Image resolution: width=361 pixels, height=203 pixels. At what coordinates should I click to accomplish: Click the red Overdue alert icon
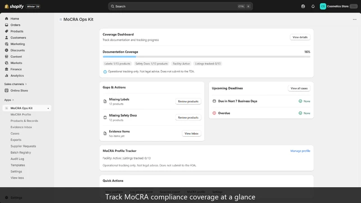pyautogui.click(x=214, y=113)
